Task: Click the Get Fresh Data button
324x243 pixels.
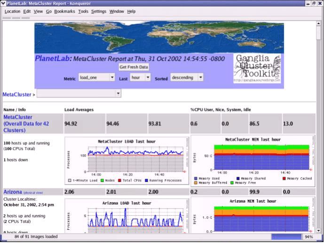Action: 134,67
